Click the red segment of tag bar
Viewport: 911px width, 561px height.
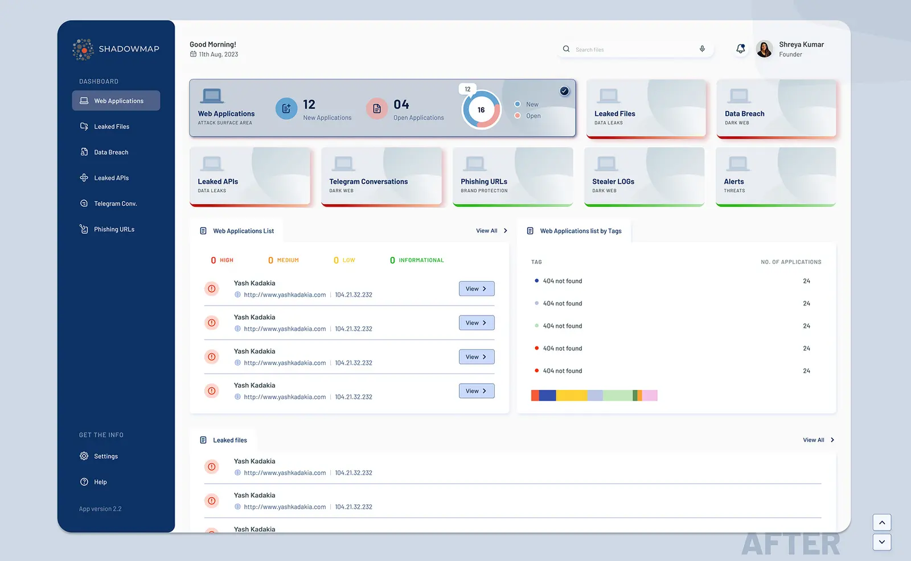pos(535,396)
